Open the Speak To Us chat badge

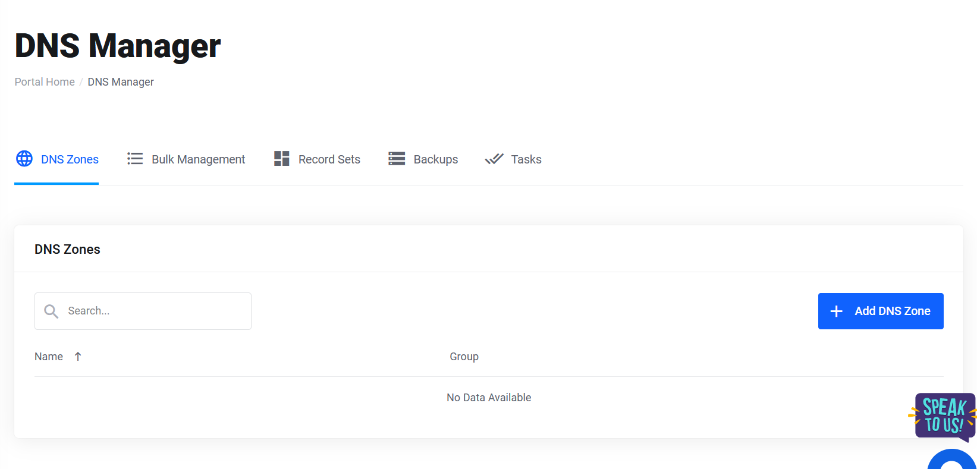tap(944, 416)
